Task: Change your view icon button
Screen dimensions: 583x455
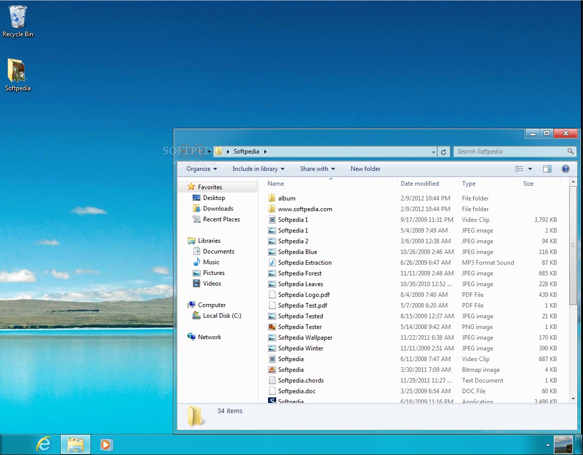Action: [x=519, y=169]
